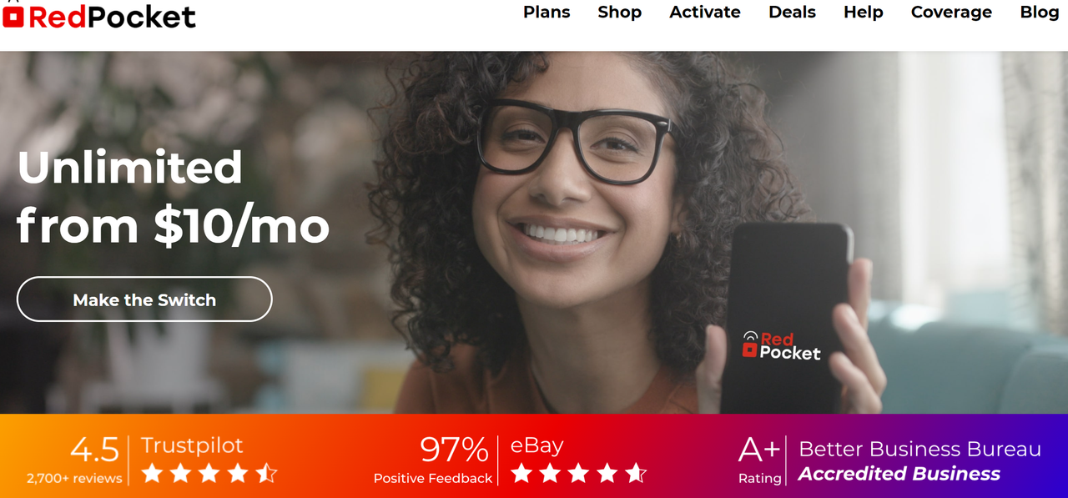Open the Deals navigation link

pyautogui.click(x=792, y=12)
